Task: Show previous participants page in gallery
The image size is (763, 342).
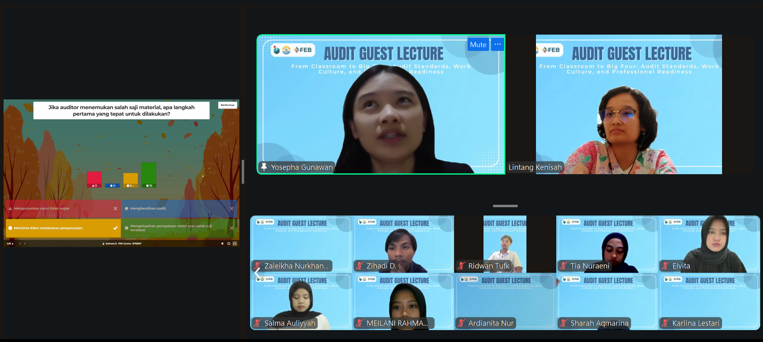Action: [257, 273]
